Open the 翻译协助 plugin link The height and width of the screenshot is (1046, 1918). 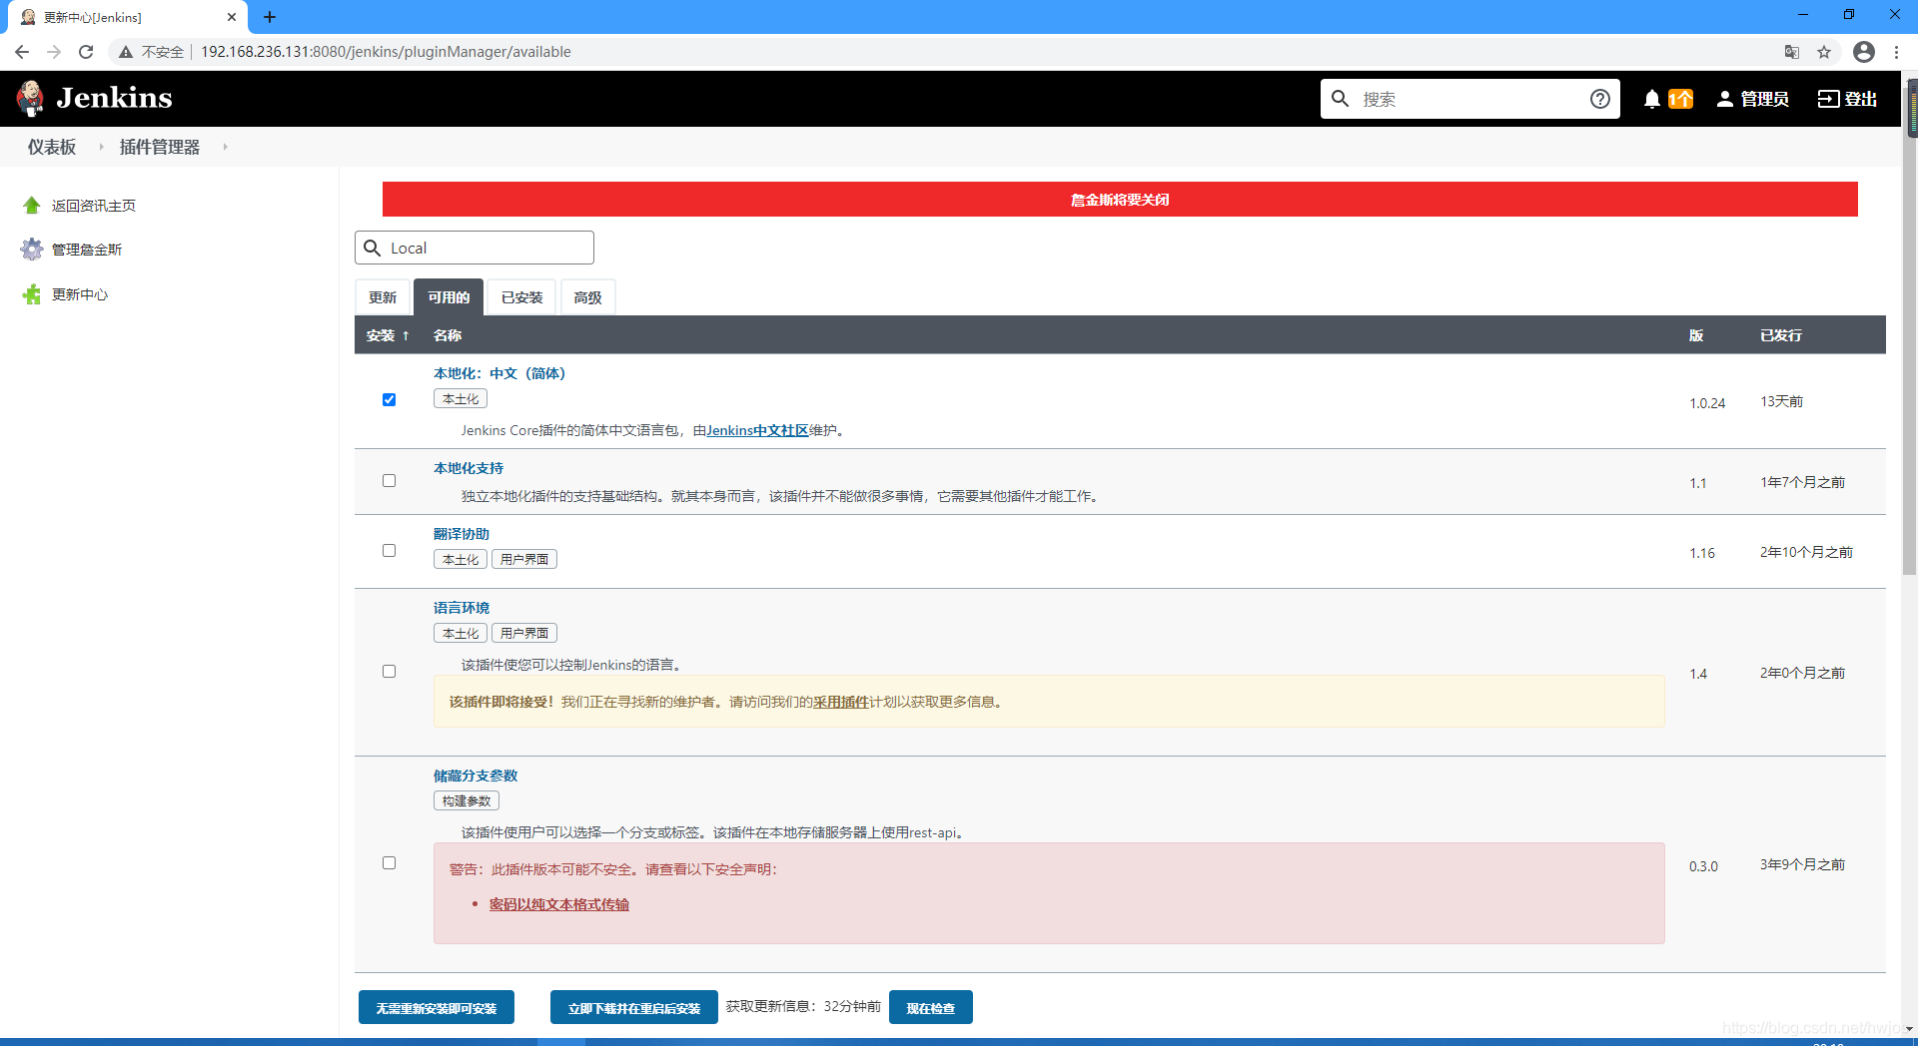(x=462, y=534)
